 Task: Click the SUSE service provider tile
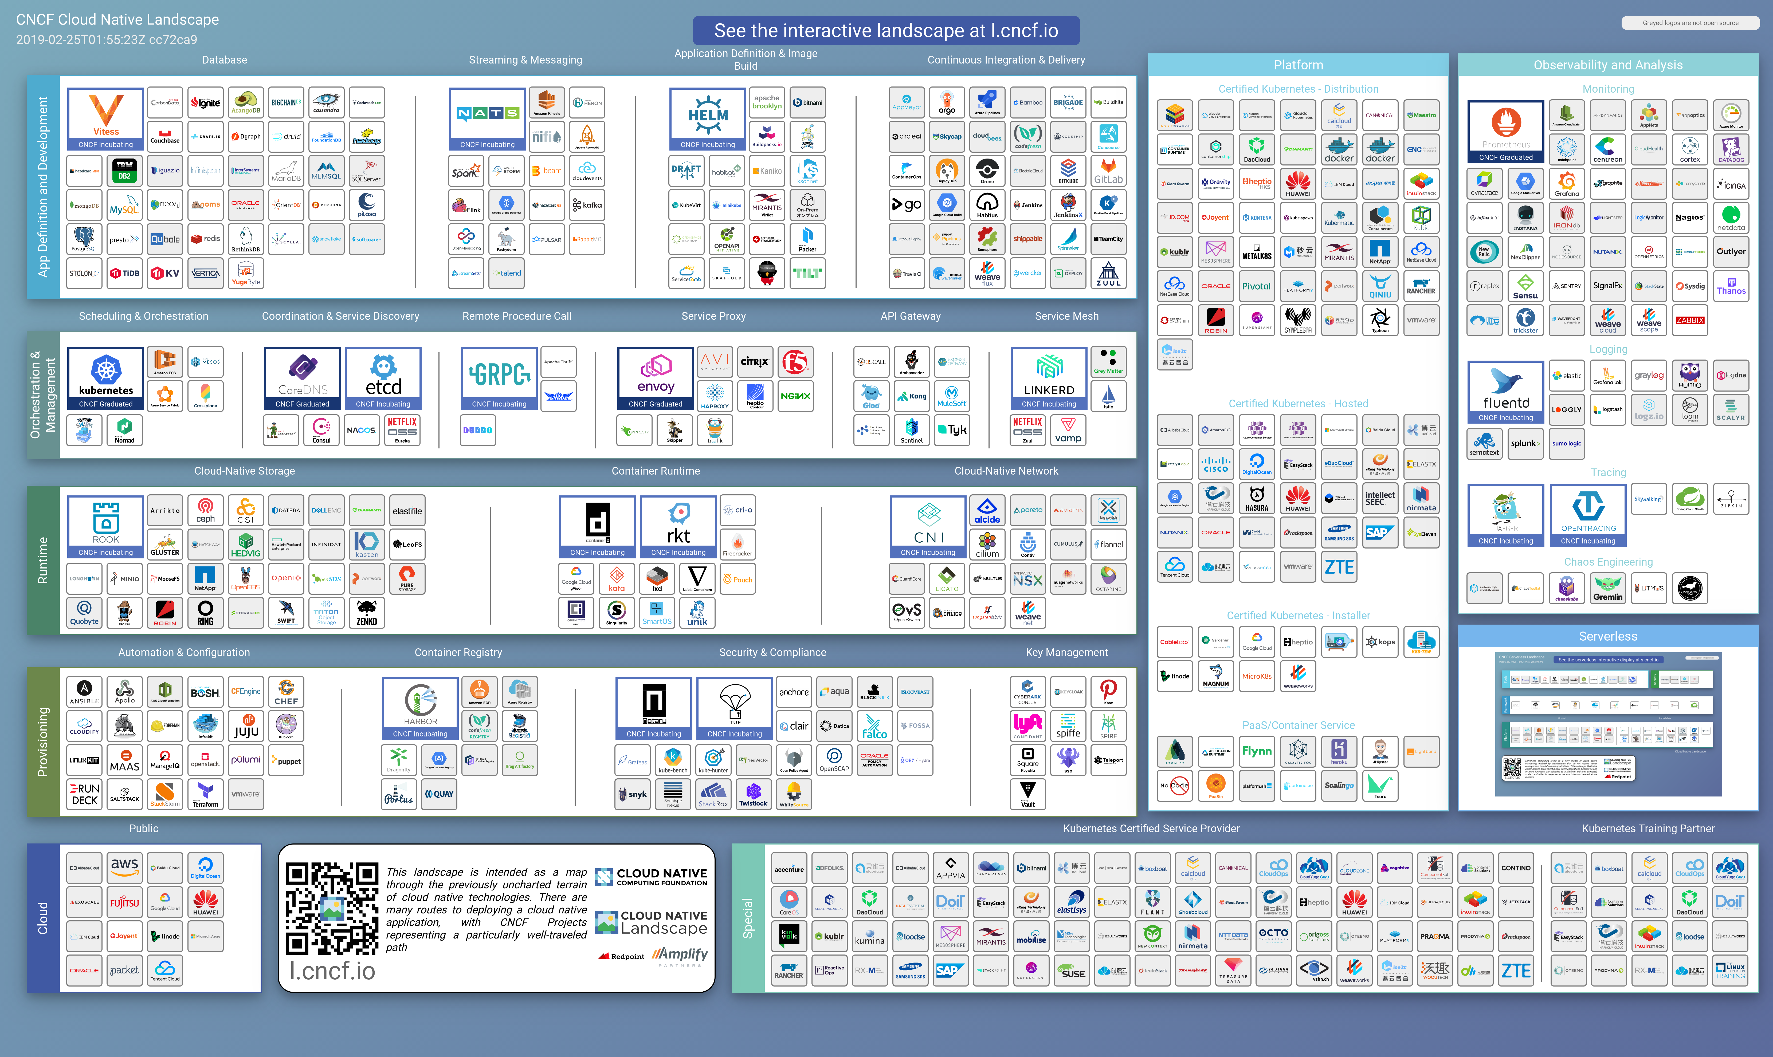[1072, 971]
